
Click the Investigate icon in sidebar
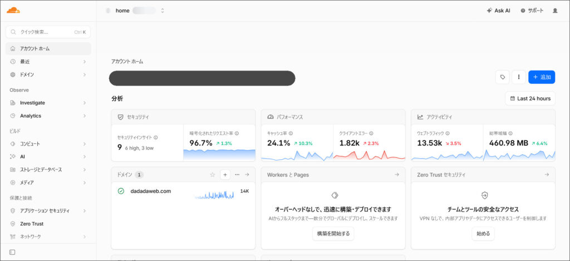pos(13,103)
